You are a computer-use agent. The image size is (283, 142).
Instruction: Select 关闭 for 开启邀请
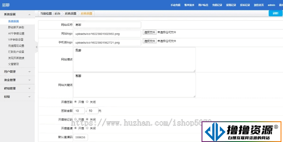point(87,128)
